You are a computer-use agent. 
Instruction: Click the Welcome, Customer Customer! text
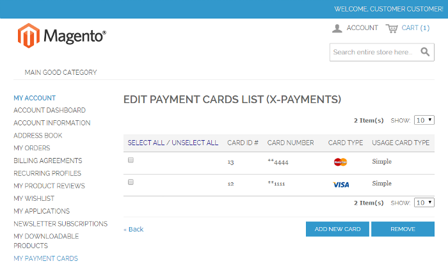point(389,9)
